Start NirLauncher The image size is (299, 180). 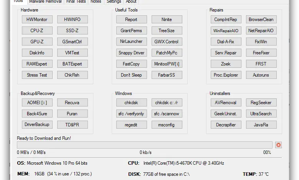click(x=131, y=42)
